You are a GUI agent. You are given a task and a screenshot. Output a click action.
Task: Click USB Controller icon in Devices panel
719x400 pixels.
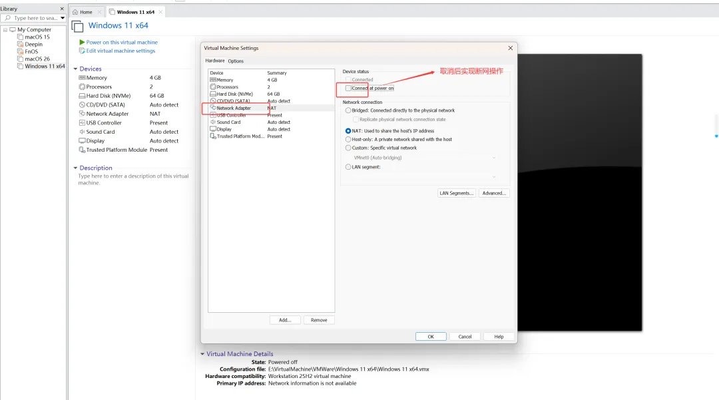[x=82, y=122]
